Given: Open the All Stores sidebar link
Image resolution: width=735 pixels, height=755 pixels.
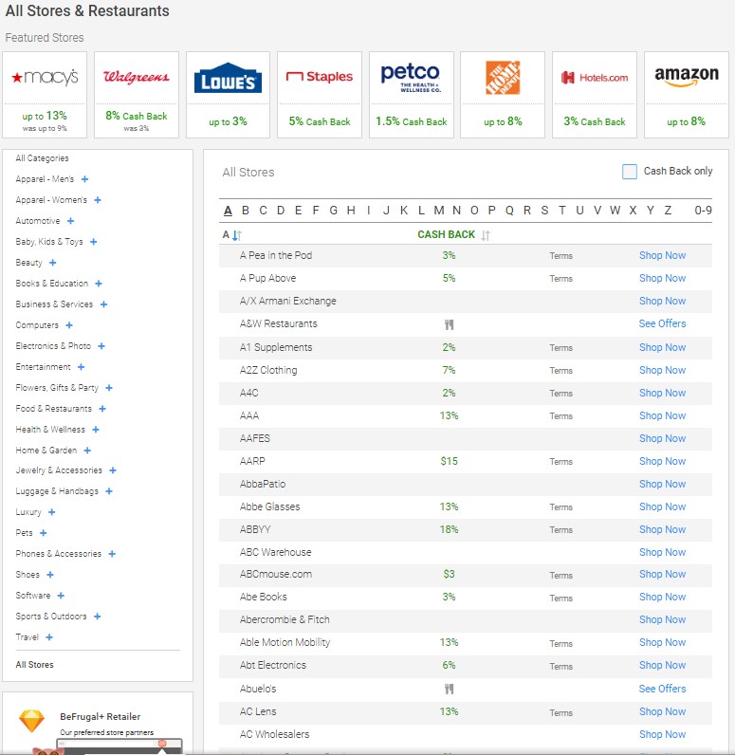Looking at the screenshot, I should 35,665.
